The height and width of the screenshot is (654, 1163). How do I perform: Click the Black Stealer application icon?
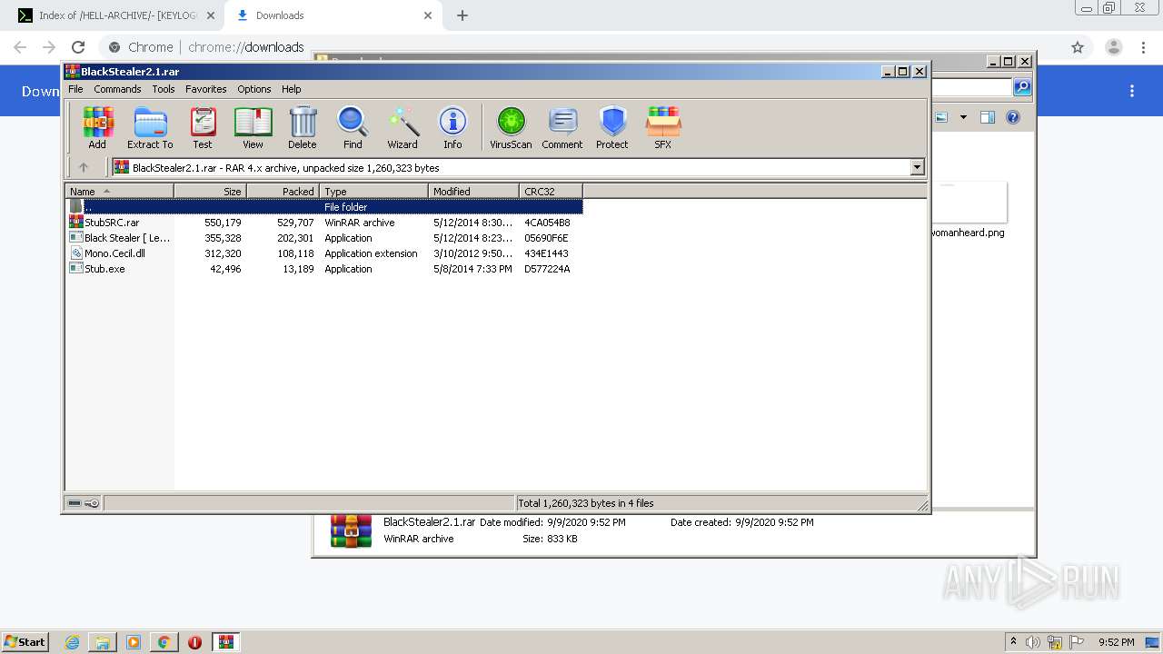tap(76, 238)
